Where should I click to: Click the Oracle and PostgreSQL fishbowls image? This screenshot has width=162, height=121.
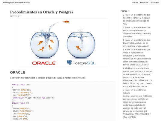coord(63,43)
